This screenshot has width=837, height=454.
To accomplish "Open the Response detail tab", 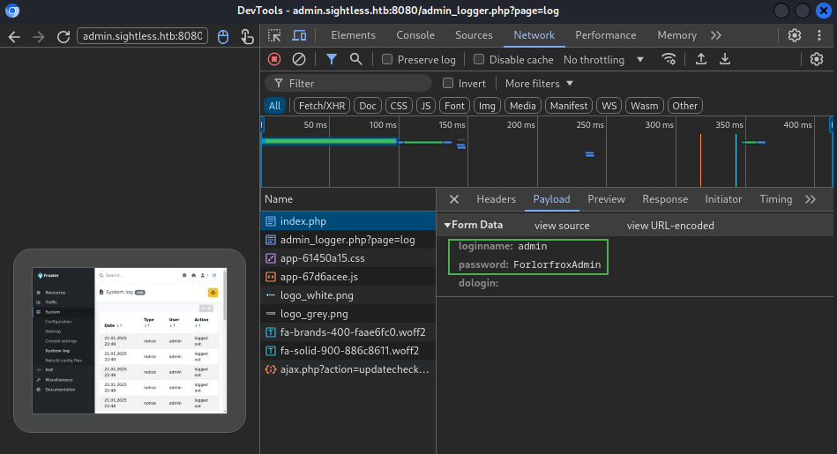I will click(665, 199).
